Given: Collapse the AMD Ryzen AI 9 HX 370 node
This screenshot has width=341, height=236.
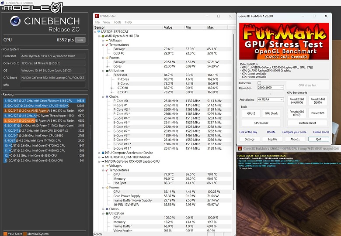Looking at the screenshot, I should [x=99, y=36].
